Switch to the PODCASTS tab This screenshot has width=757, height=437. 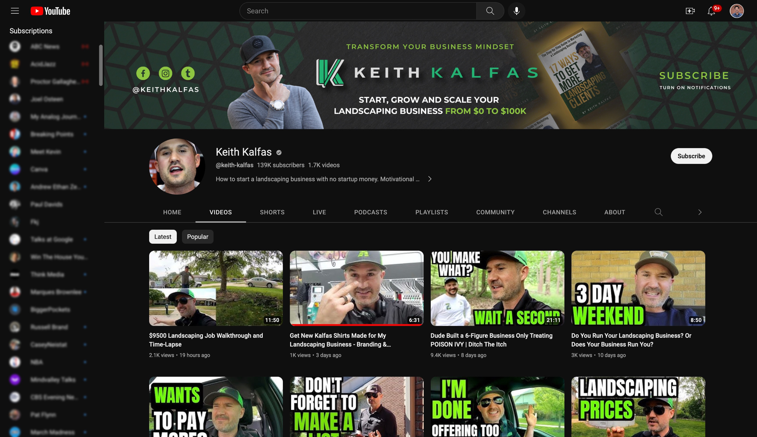(x=371, y=212)
